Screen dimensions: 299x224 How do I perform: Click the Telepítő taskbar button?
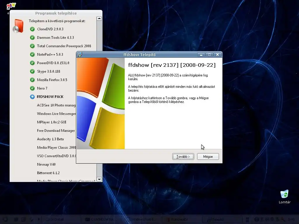[223, 219]
